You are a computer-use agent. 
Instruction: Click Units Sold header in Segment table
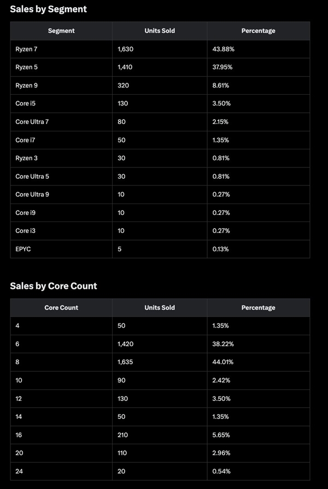tap(160, 31)
